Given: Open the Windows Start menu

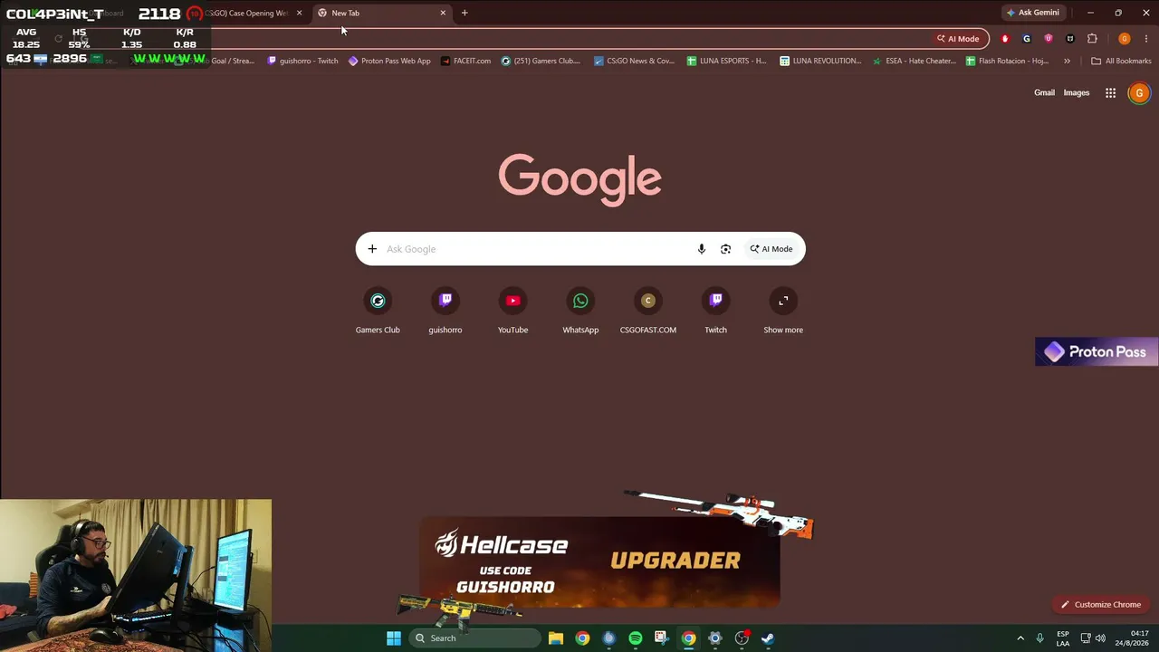Looking at the screenshot, I should click(394, 638).
